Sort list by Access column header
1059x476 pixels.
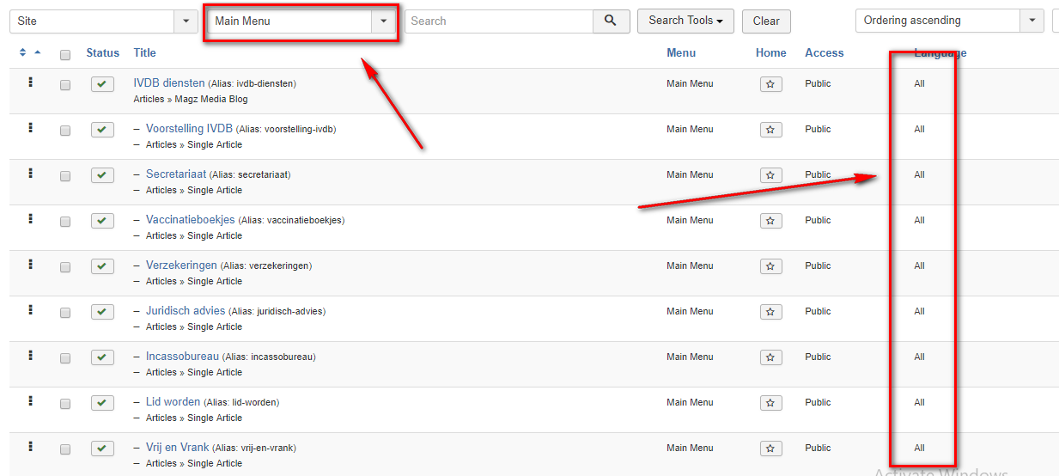pos(824,53)
